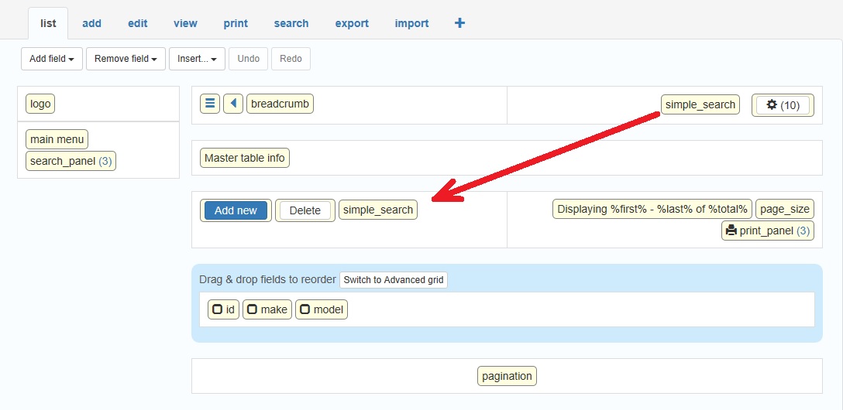Select the pagination element
This screenshot has height=410, width=843.
[507, 377]
